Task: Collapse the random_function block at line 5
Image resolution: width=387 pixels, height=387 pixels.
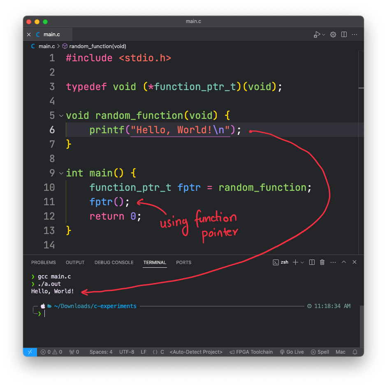Action: (x=61, y=116)
